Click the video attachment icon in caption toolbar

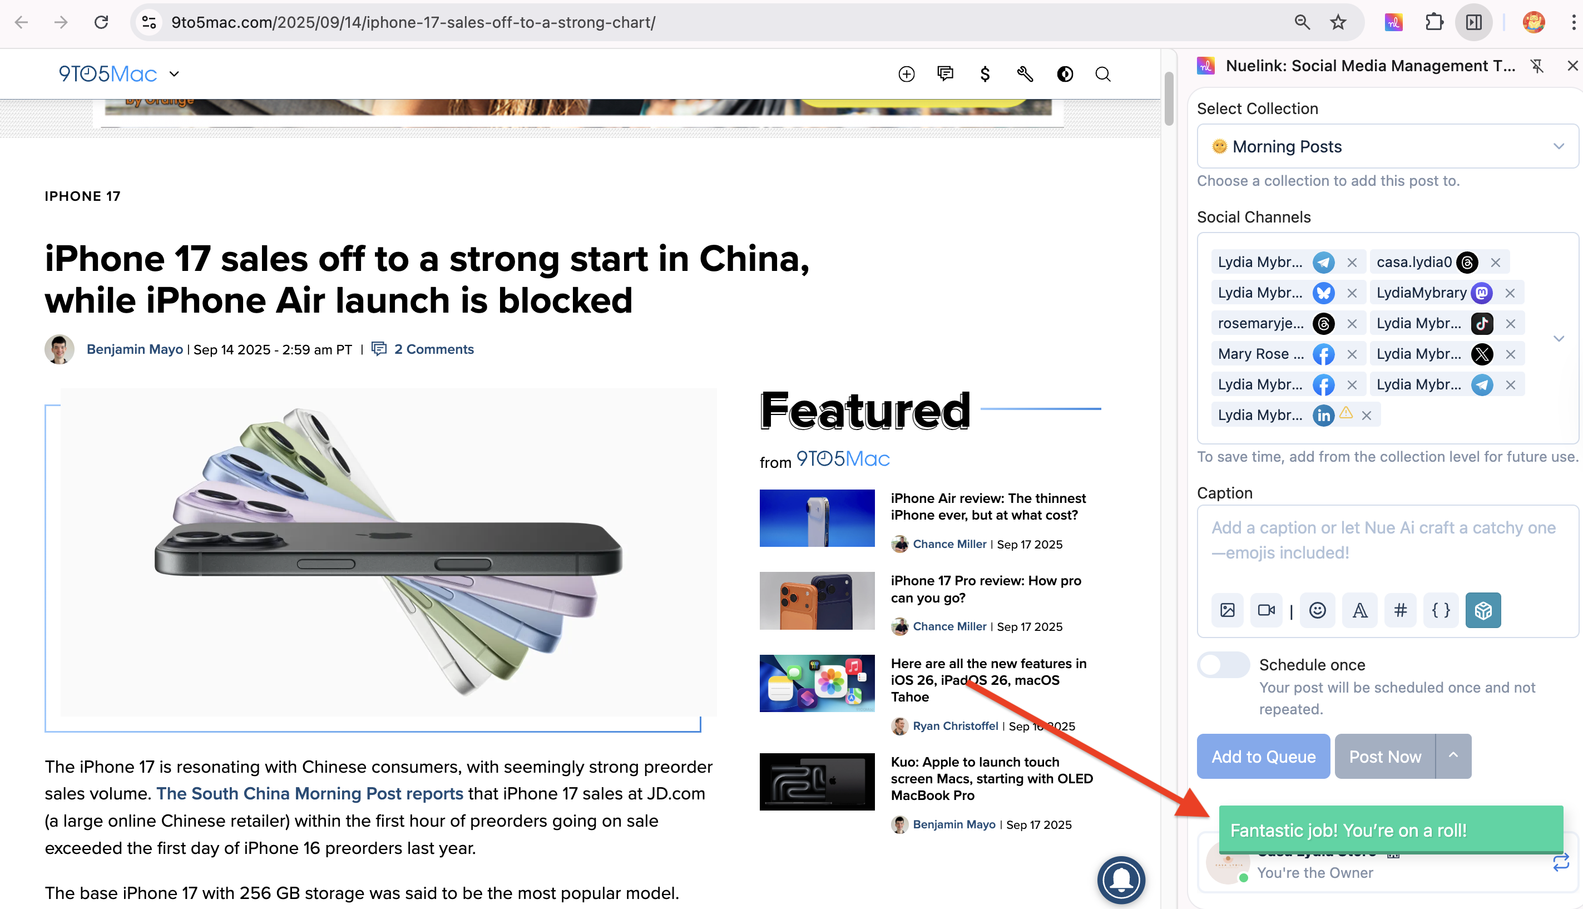click(1266, 610)
